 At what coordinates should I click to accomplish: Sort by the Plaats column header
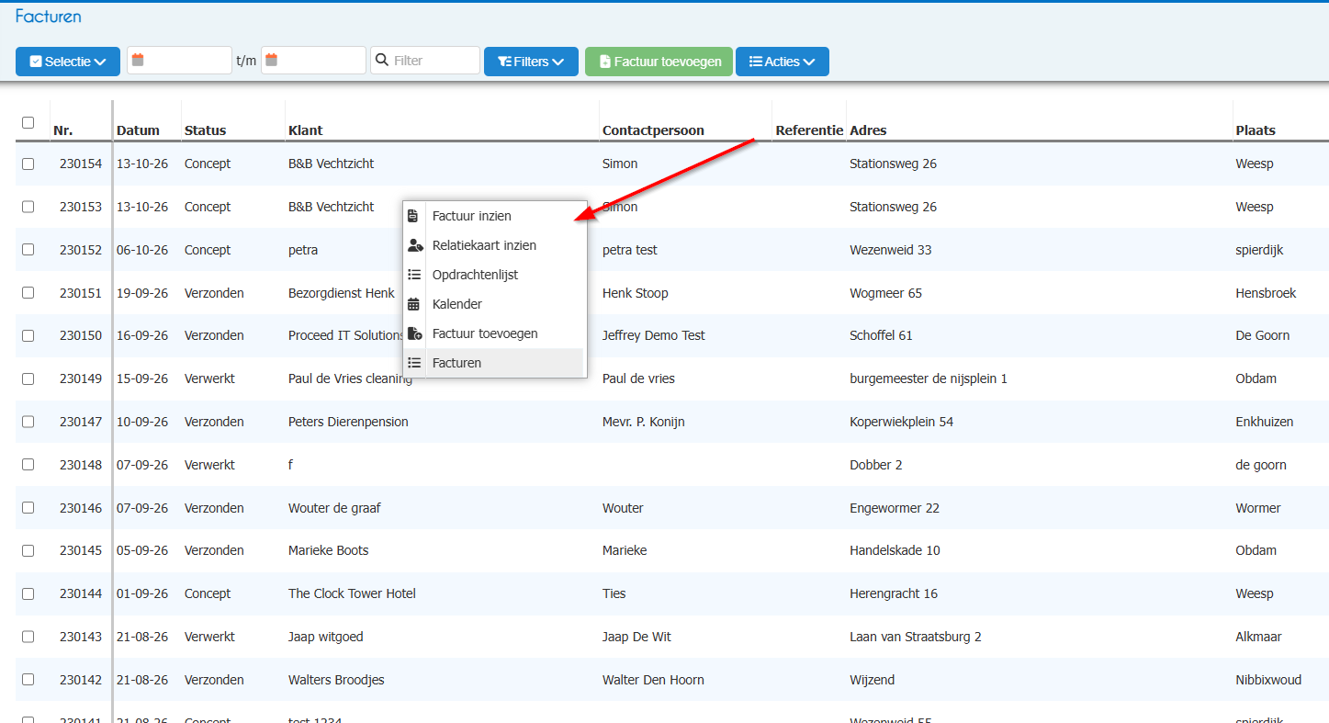1256,130
